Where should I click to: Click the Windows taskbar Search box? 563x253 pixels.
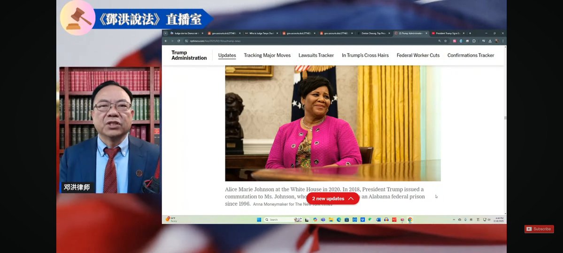[x=284, y=220]
